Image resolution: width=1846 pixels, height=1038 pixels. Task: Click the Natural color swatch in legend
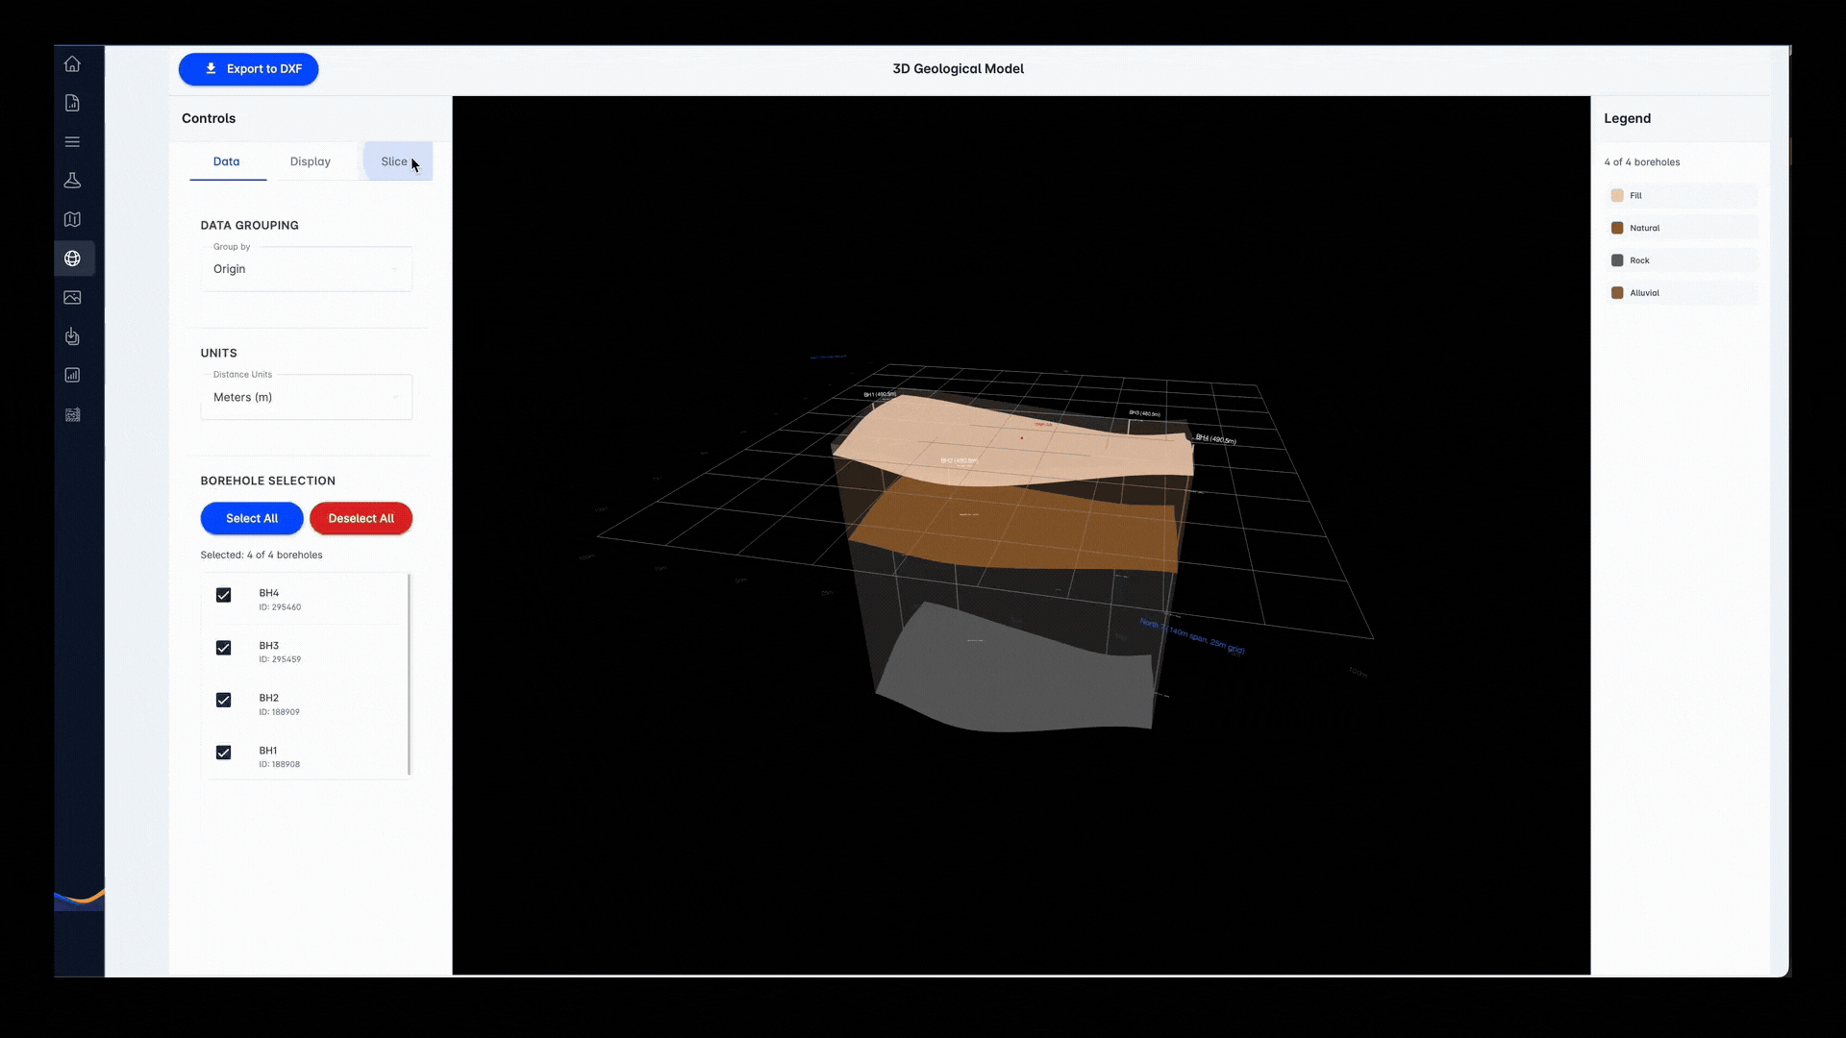(x=1617, y=229)
